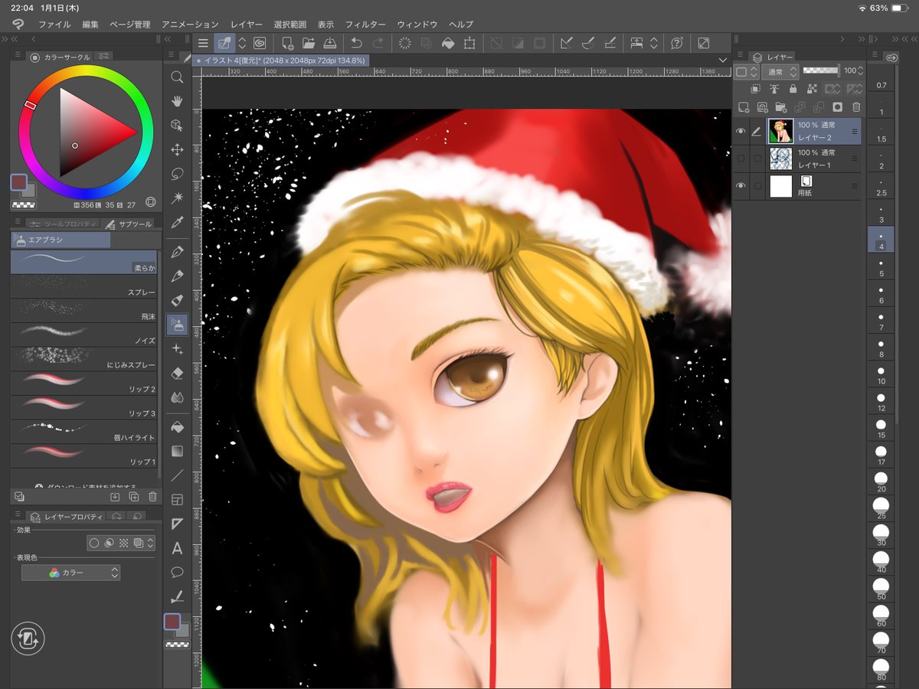Open the 編集 menu
919x689 pixels.
pyautogui.click(x=90, y=24)
